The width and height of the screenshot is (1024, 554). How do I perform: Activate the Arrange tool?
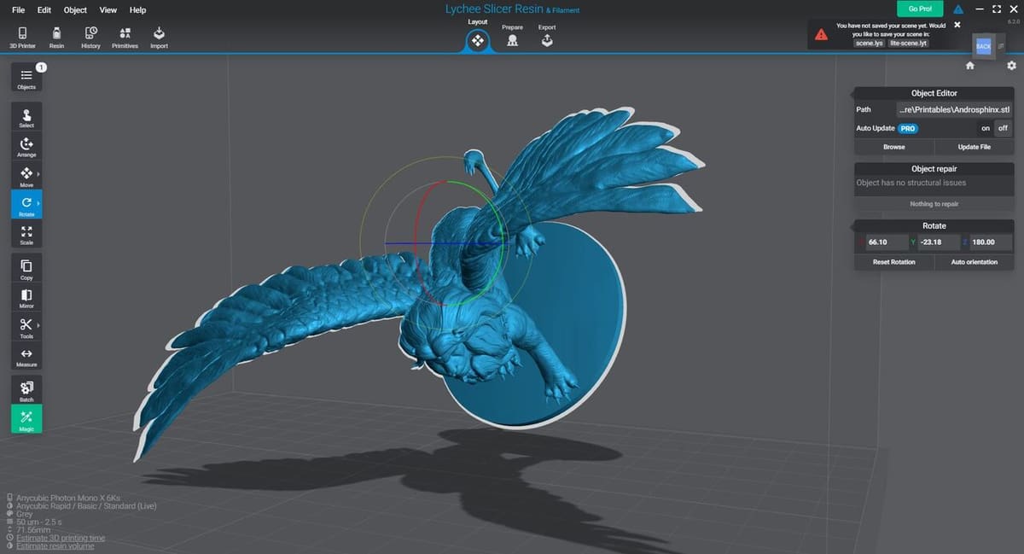click(x=26, y=147)
